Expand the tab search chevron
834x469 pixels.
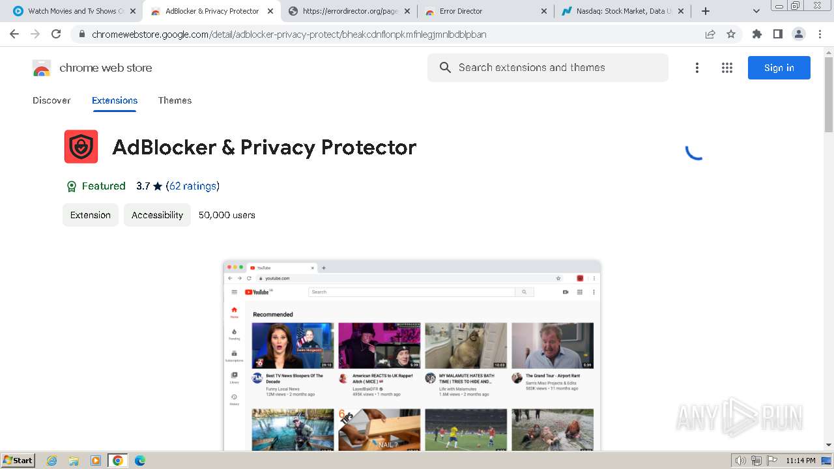click(756, 11)
